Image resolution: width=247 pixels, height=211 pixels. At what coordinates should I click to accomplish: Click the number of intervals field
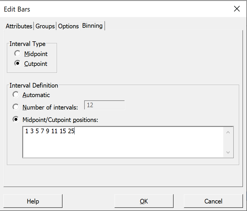(x=104, y=105)
